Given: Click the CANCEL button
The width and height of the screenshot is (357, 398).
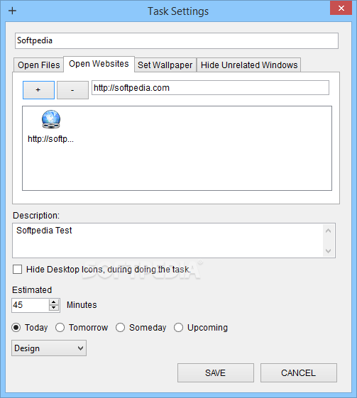Looking at the screenshot, I should [299, 373].
